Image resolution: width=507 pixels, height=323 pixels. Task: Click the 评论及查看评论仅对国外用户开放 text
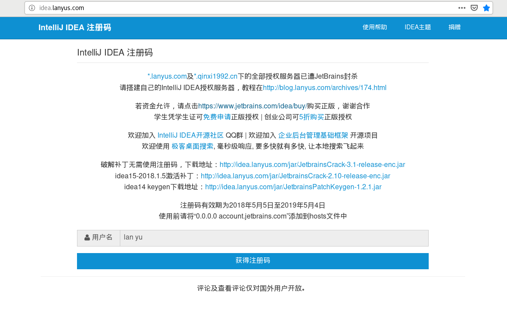[x=251, y=288]
